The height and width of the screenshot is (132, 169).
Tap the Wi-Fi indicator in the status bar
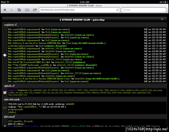tap(8, 2)
